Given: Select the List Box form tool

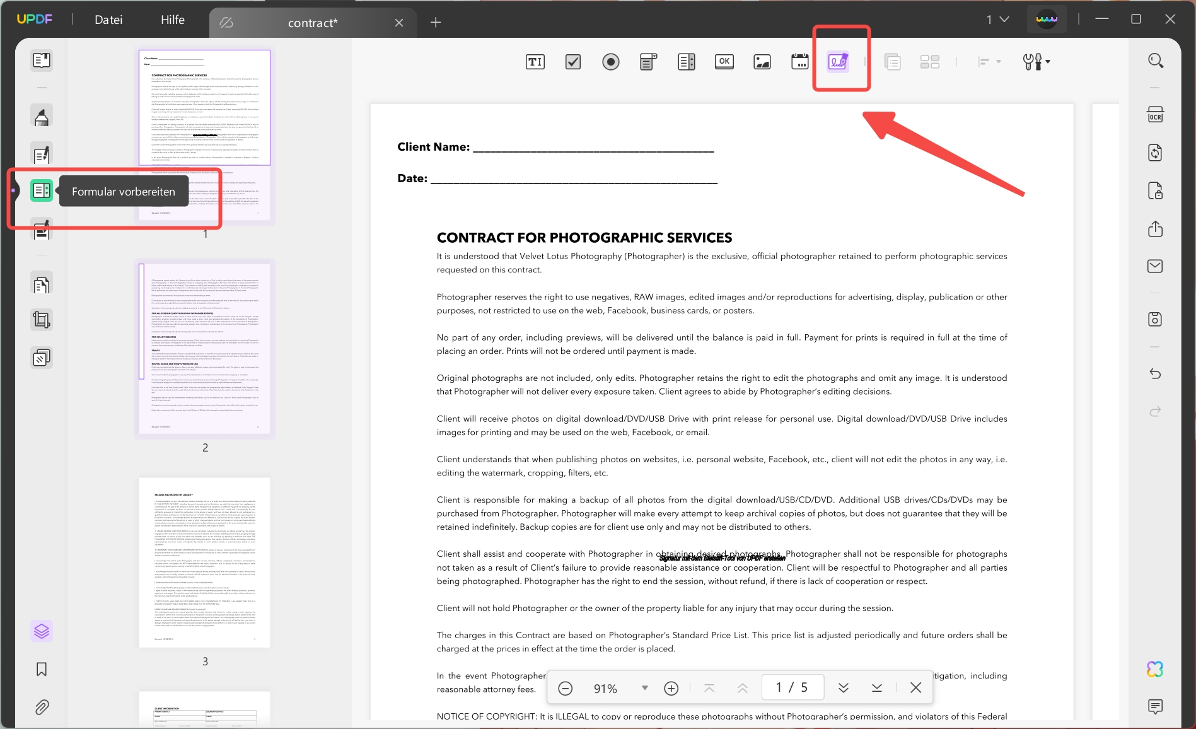Looking at the screenshot, I should (687, 62).
